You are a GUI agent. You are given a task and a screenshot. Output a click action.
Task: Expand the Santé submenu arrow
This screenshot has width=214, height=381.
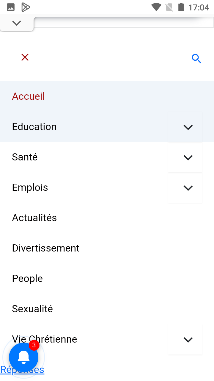tap(188, 157)
